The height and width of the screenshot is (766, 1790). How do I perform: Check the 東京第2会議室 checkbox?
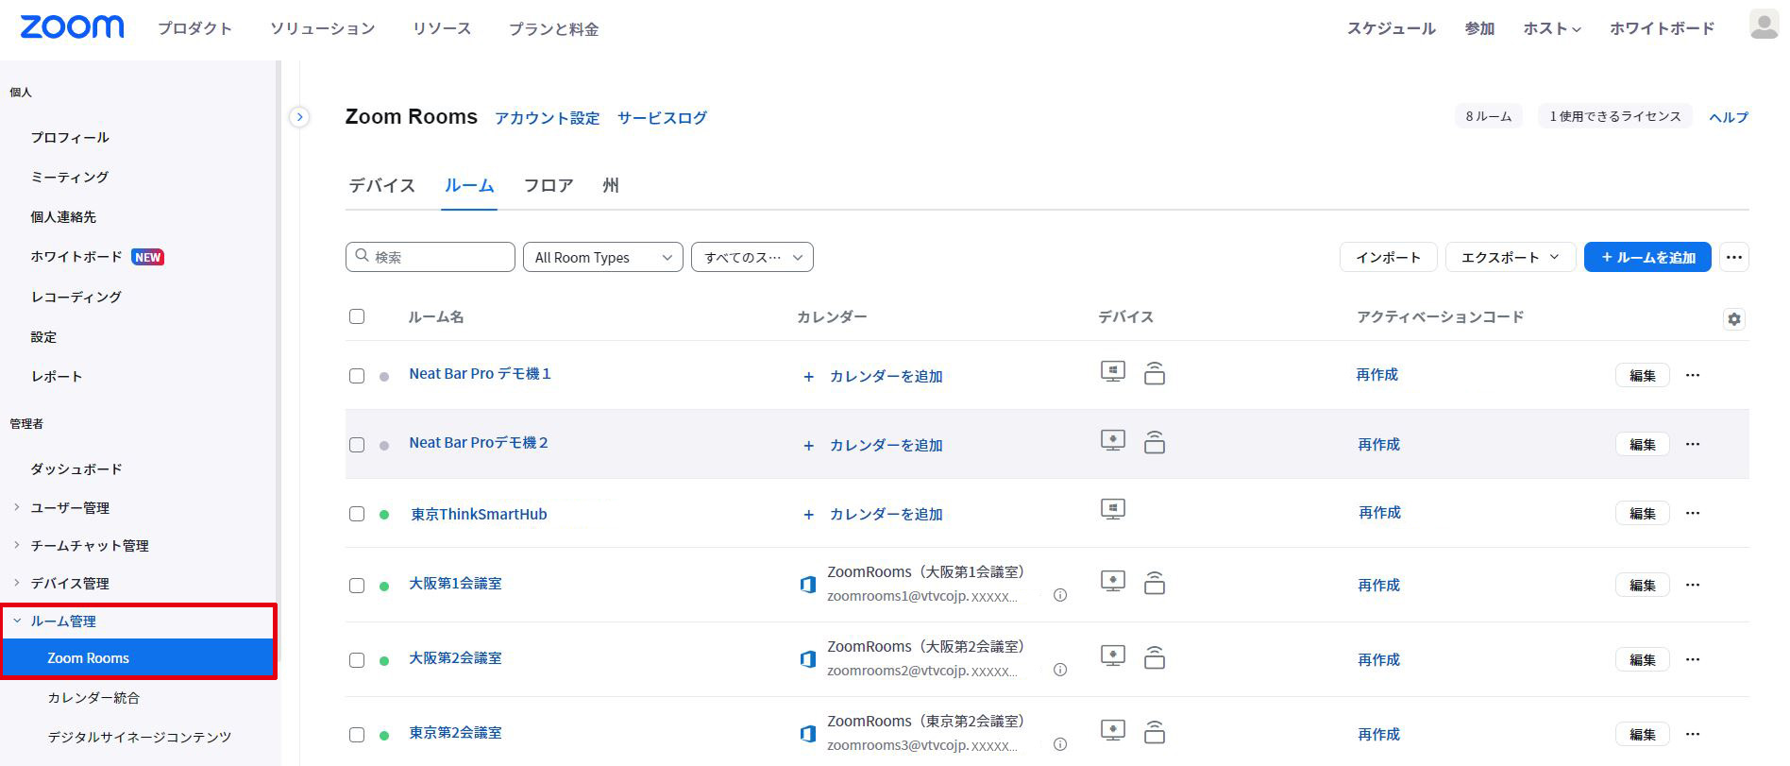(x=357, y=735)
